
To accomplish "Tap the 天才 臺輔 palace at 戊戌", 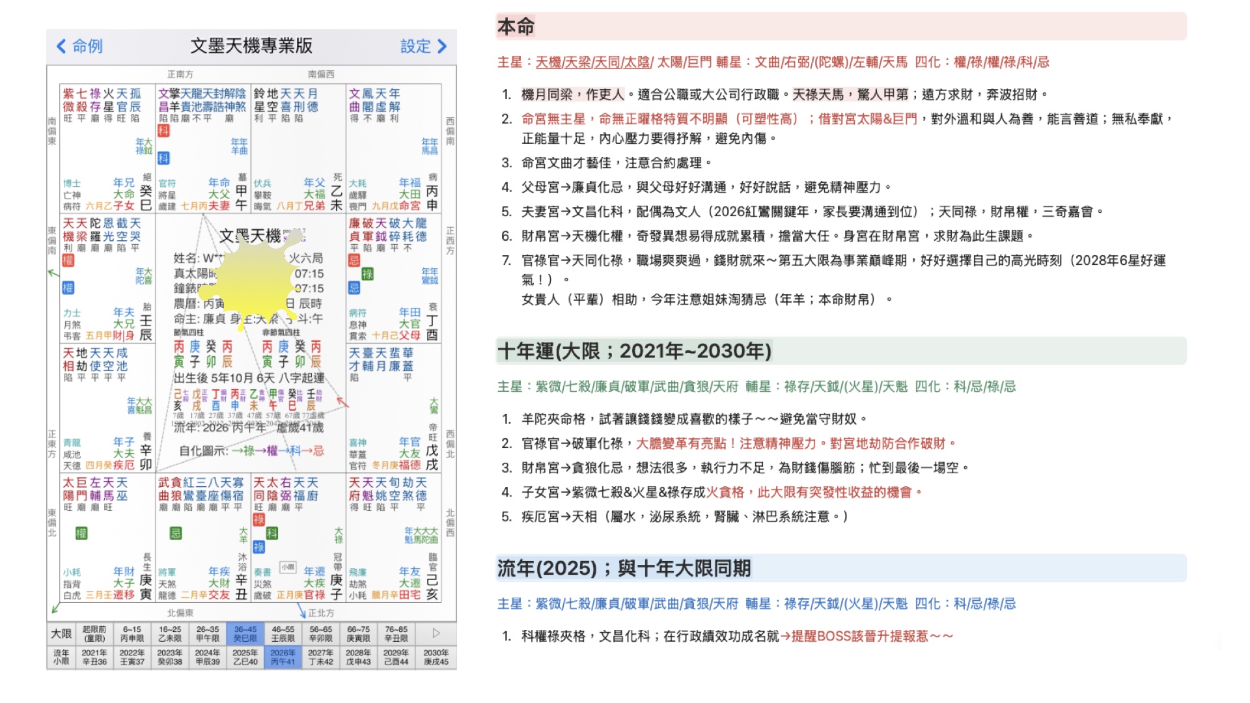I will pyautogui.click(x=393, y=407).
